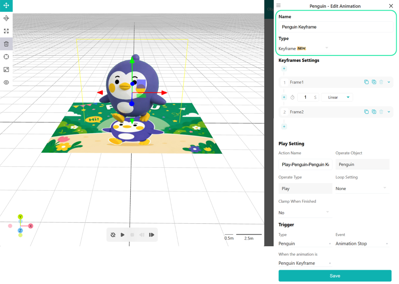Click the stopwatch duration icon

[292, 97]
